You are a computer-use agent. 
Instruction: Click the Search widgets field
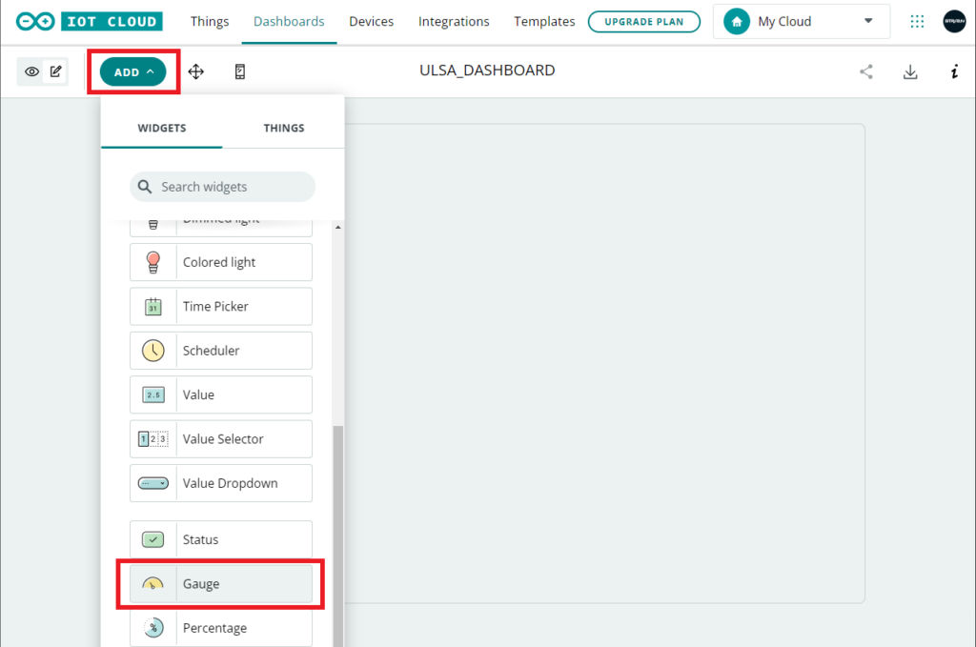point(222,187)
